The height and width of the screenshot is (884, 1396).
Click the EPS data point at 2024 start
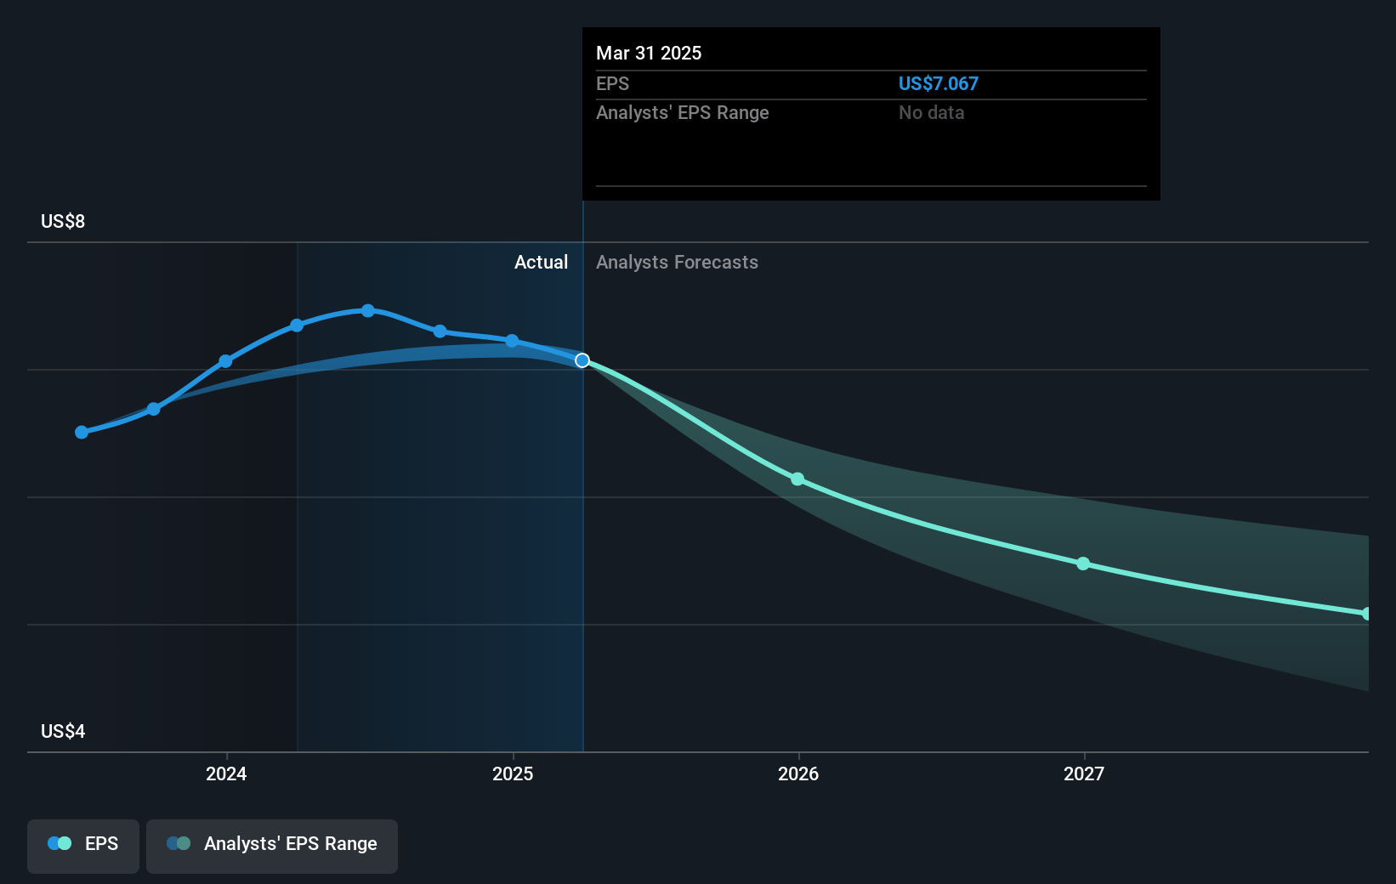pyautogui.click(x=225, y=361)
